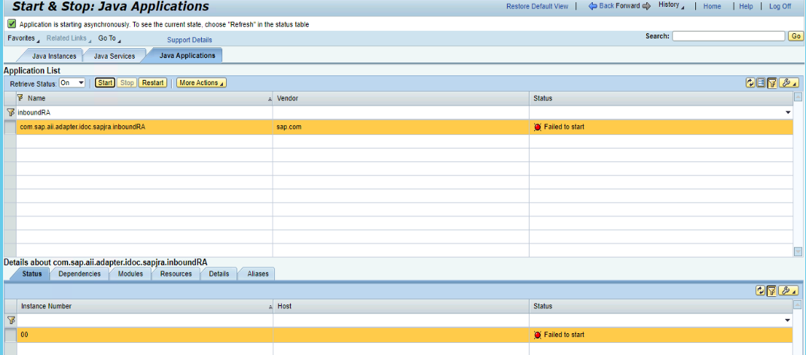Select the Status details tab
Screen dimensions: 806x355
click(32, 274)
